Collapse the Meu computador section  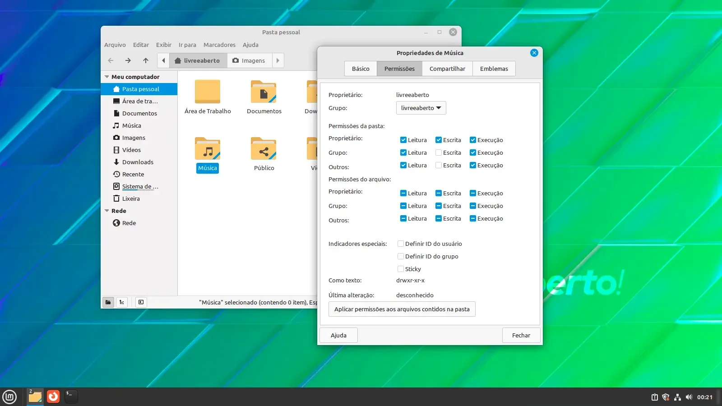pyautogui.click(x=107, y=77)
